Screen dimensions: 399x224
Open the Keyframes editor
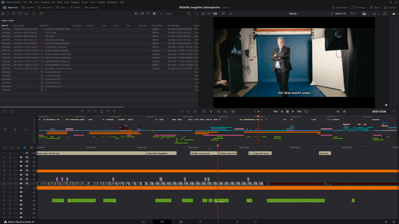coord(92,7)
